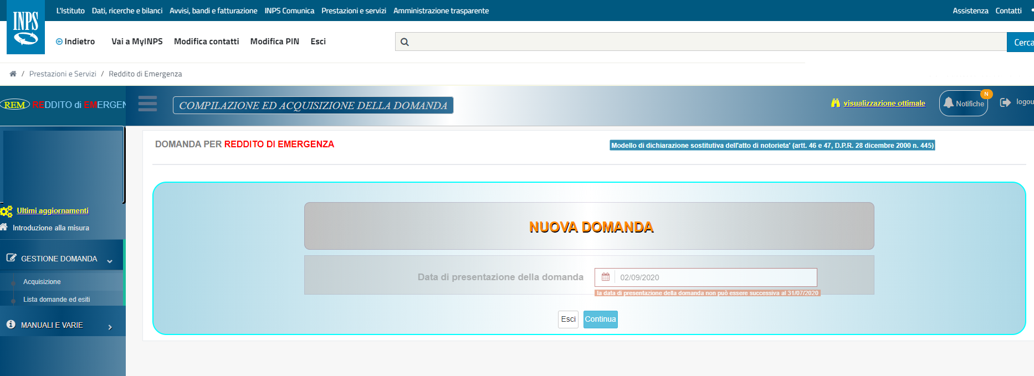The image size is (1034, 376).
Task: Click Vai a MyINPS
Action: pyautogui.click(x=137, y=42)
